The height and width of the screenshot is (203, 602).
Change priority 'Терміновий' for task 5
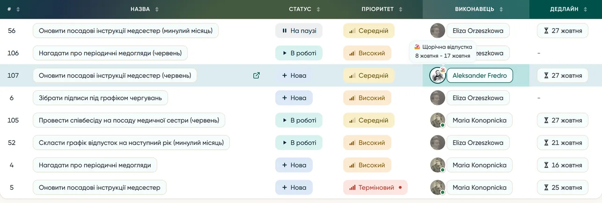pyautogui.click(x=375, y=188)
